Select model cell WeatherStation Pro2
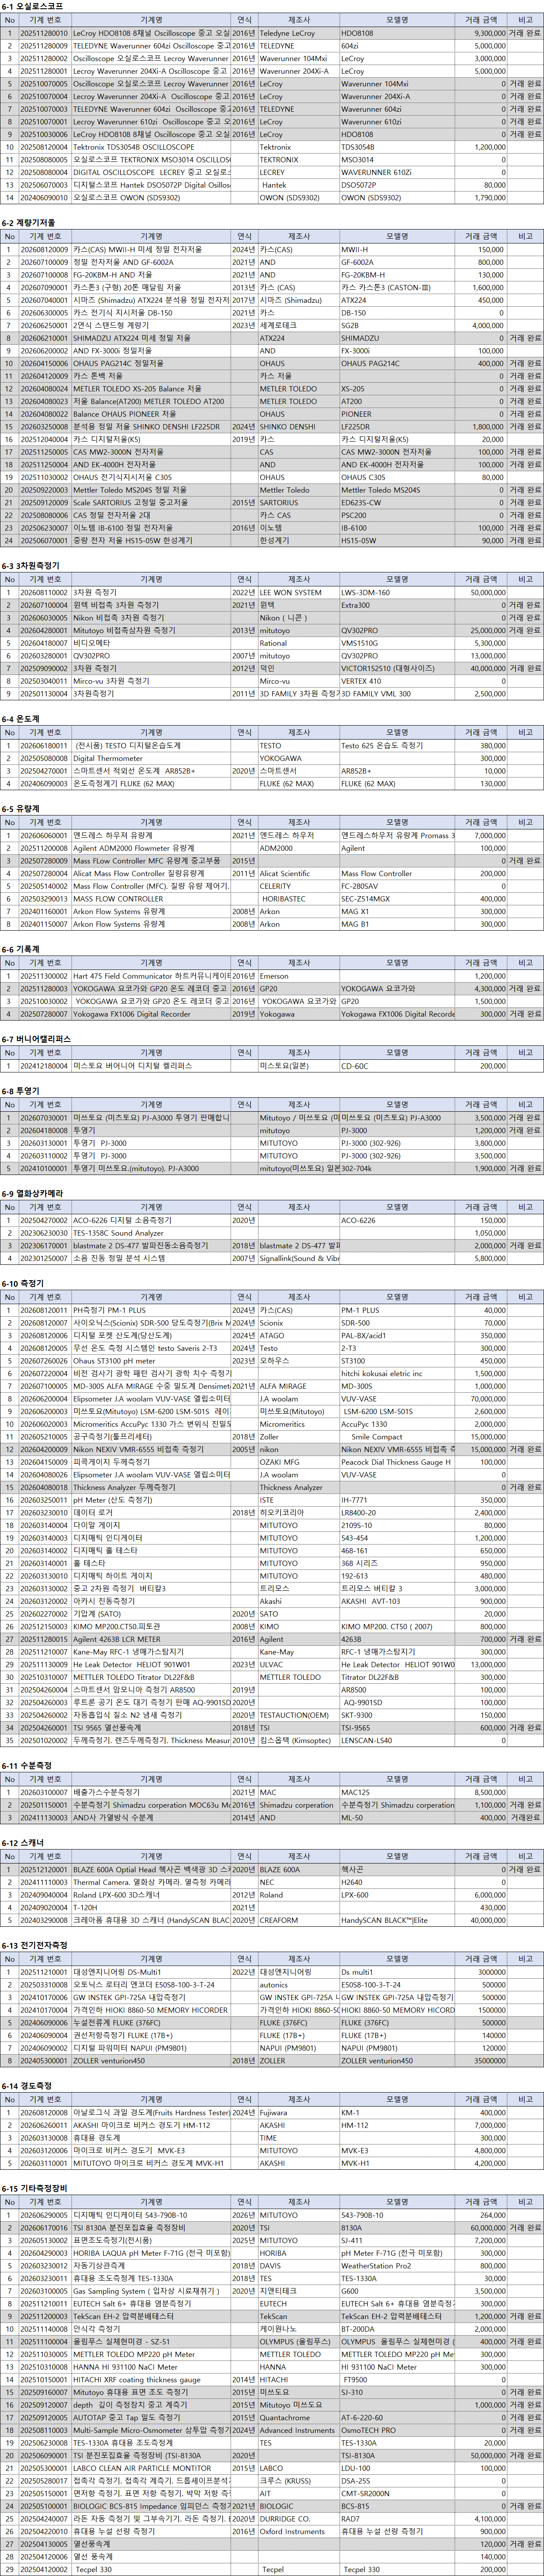Screen dimensions: 544x2576 [396, 2266]
